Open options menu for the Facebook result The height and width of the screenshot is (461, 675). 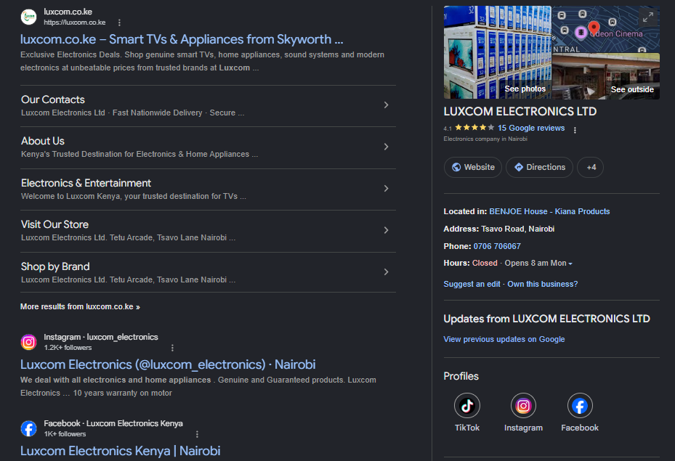pyautogui.click(x=197, y=434)
